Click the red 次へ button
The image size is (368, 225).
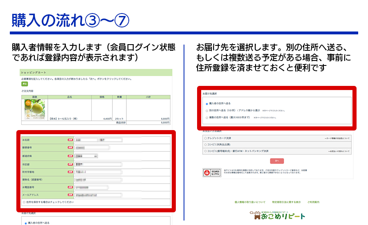coord(277,161)
